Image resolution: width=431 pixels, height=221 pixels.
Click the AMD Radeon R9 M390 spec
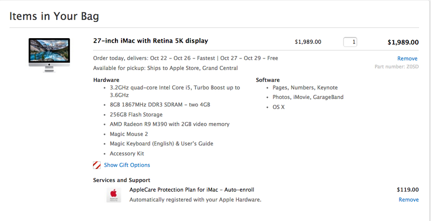click(170, 124)
